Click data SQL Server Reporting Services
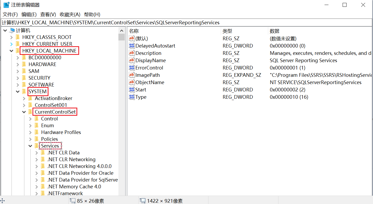The height and width of the screenshot is (204, 373). [303, 60]
